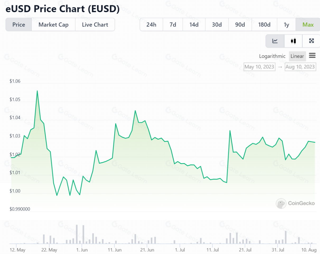The width and height of the screenshot is (320, 254).
Task: Click the fullscreen expand icon
Action: [311, 41]
